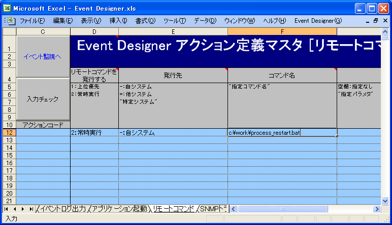Go to previous sheet tab arrow

coord(15,209)
